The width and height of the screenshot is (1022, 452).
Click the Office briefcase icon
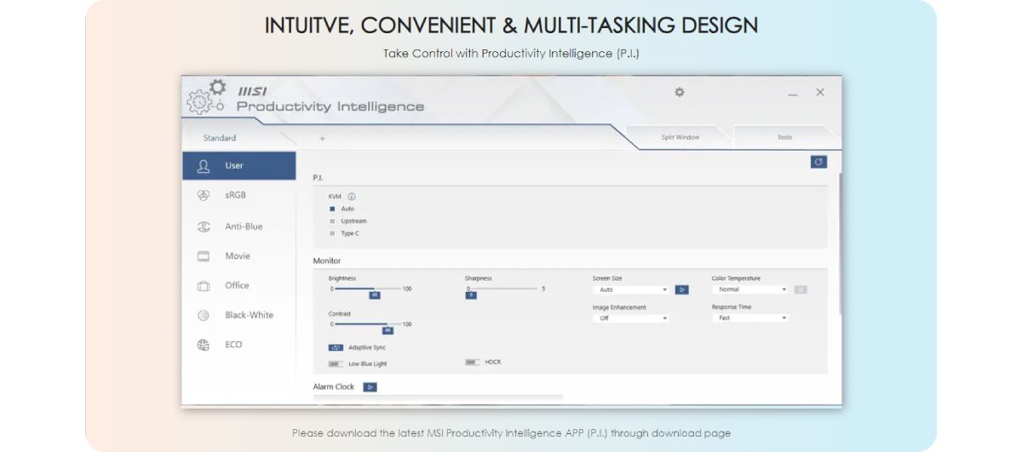point(204,286)
